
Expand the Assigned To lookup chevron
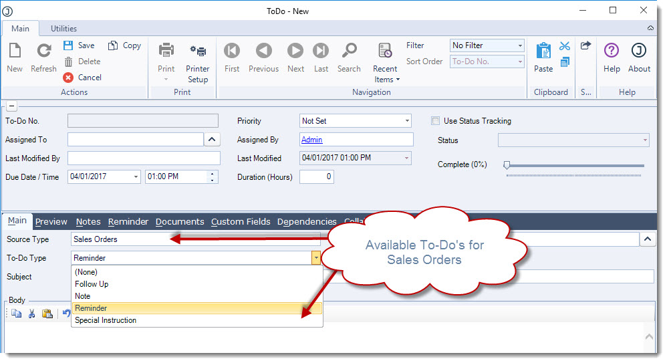pyautogui.click(x=212, y=140)
